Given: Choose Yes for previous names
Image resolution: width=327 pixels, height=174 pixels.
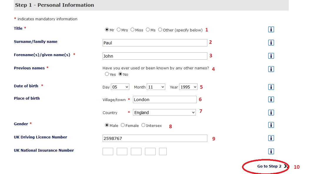Looking at the screenshot, I should pyautogui.click(x=107, y=74).
